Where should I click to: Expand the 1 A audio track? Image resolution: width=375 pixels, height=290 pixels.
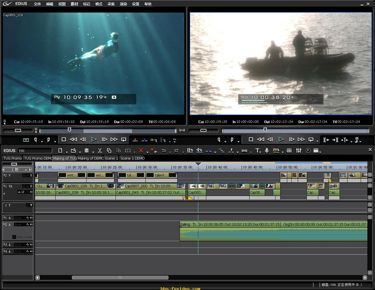coord(4,218)
